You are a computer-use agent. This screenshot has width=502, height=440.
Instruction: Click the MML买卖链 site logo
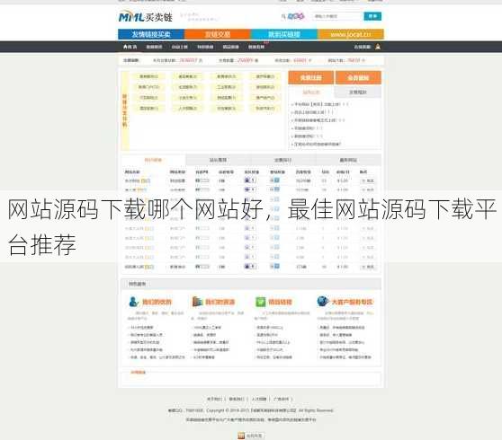[x=146, y=17]
